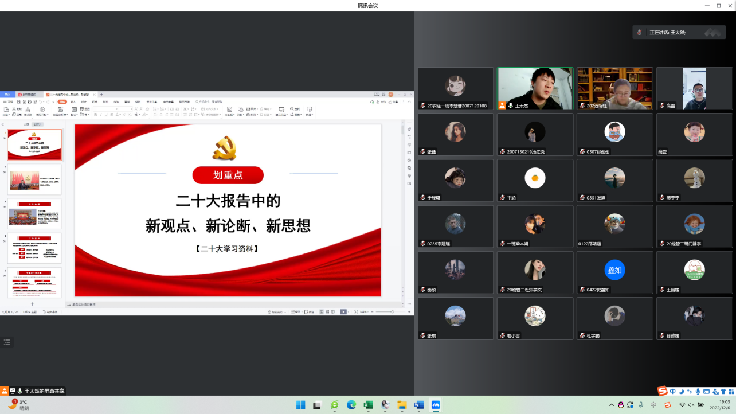Select the 鑫如 avatar participant tile

coord(614,272)
